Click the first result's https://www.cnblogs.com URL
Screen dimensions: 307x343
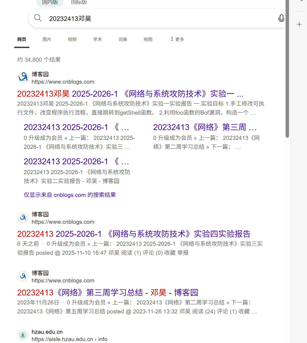coord(63,82)
